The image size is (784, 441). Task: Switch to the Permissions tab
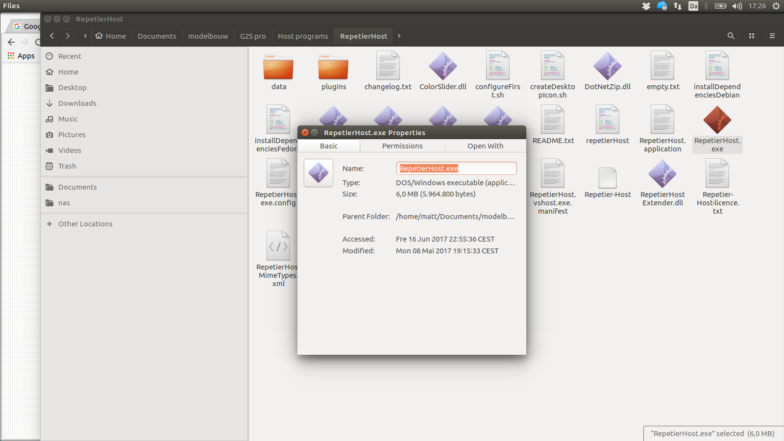coord(402,146)
